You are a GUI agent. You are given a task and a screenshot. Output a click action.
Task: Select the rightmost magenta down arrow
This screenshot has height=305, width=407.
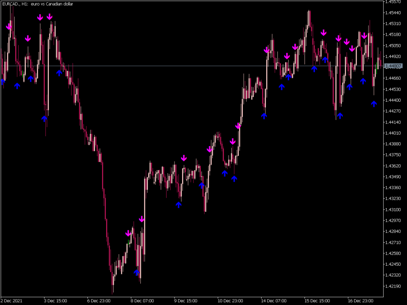364,36
